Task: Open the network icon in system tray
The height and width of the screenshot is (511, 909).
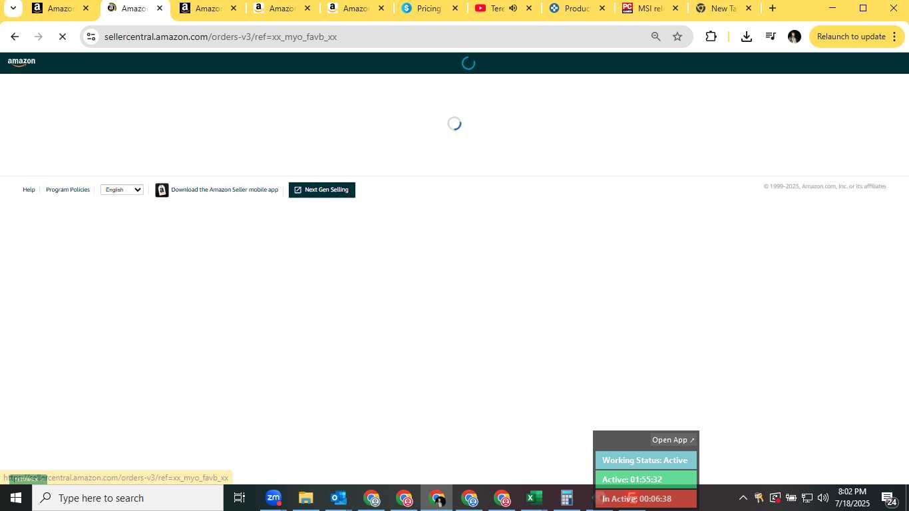Action: click(x=807, y=498)
